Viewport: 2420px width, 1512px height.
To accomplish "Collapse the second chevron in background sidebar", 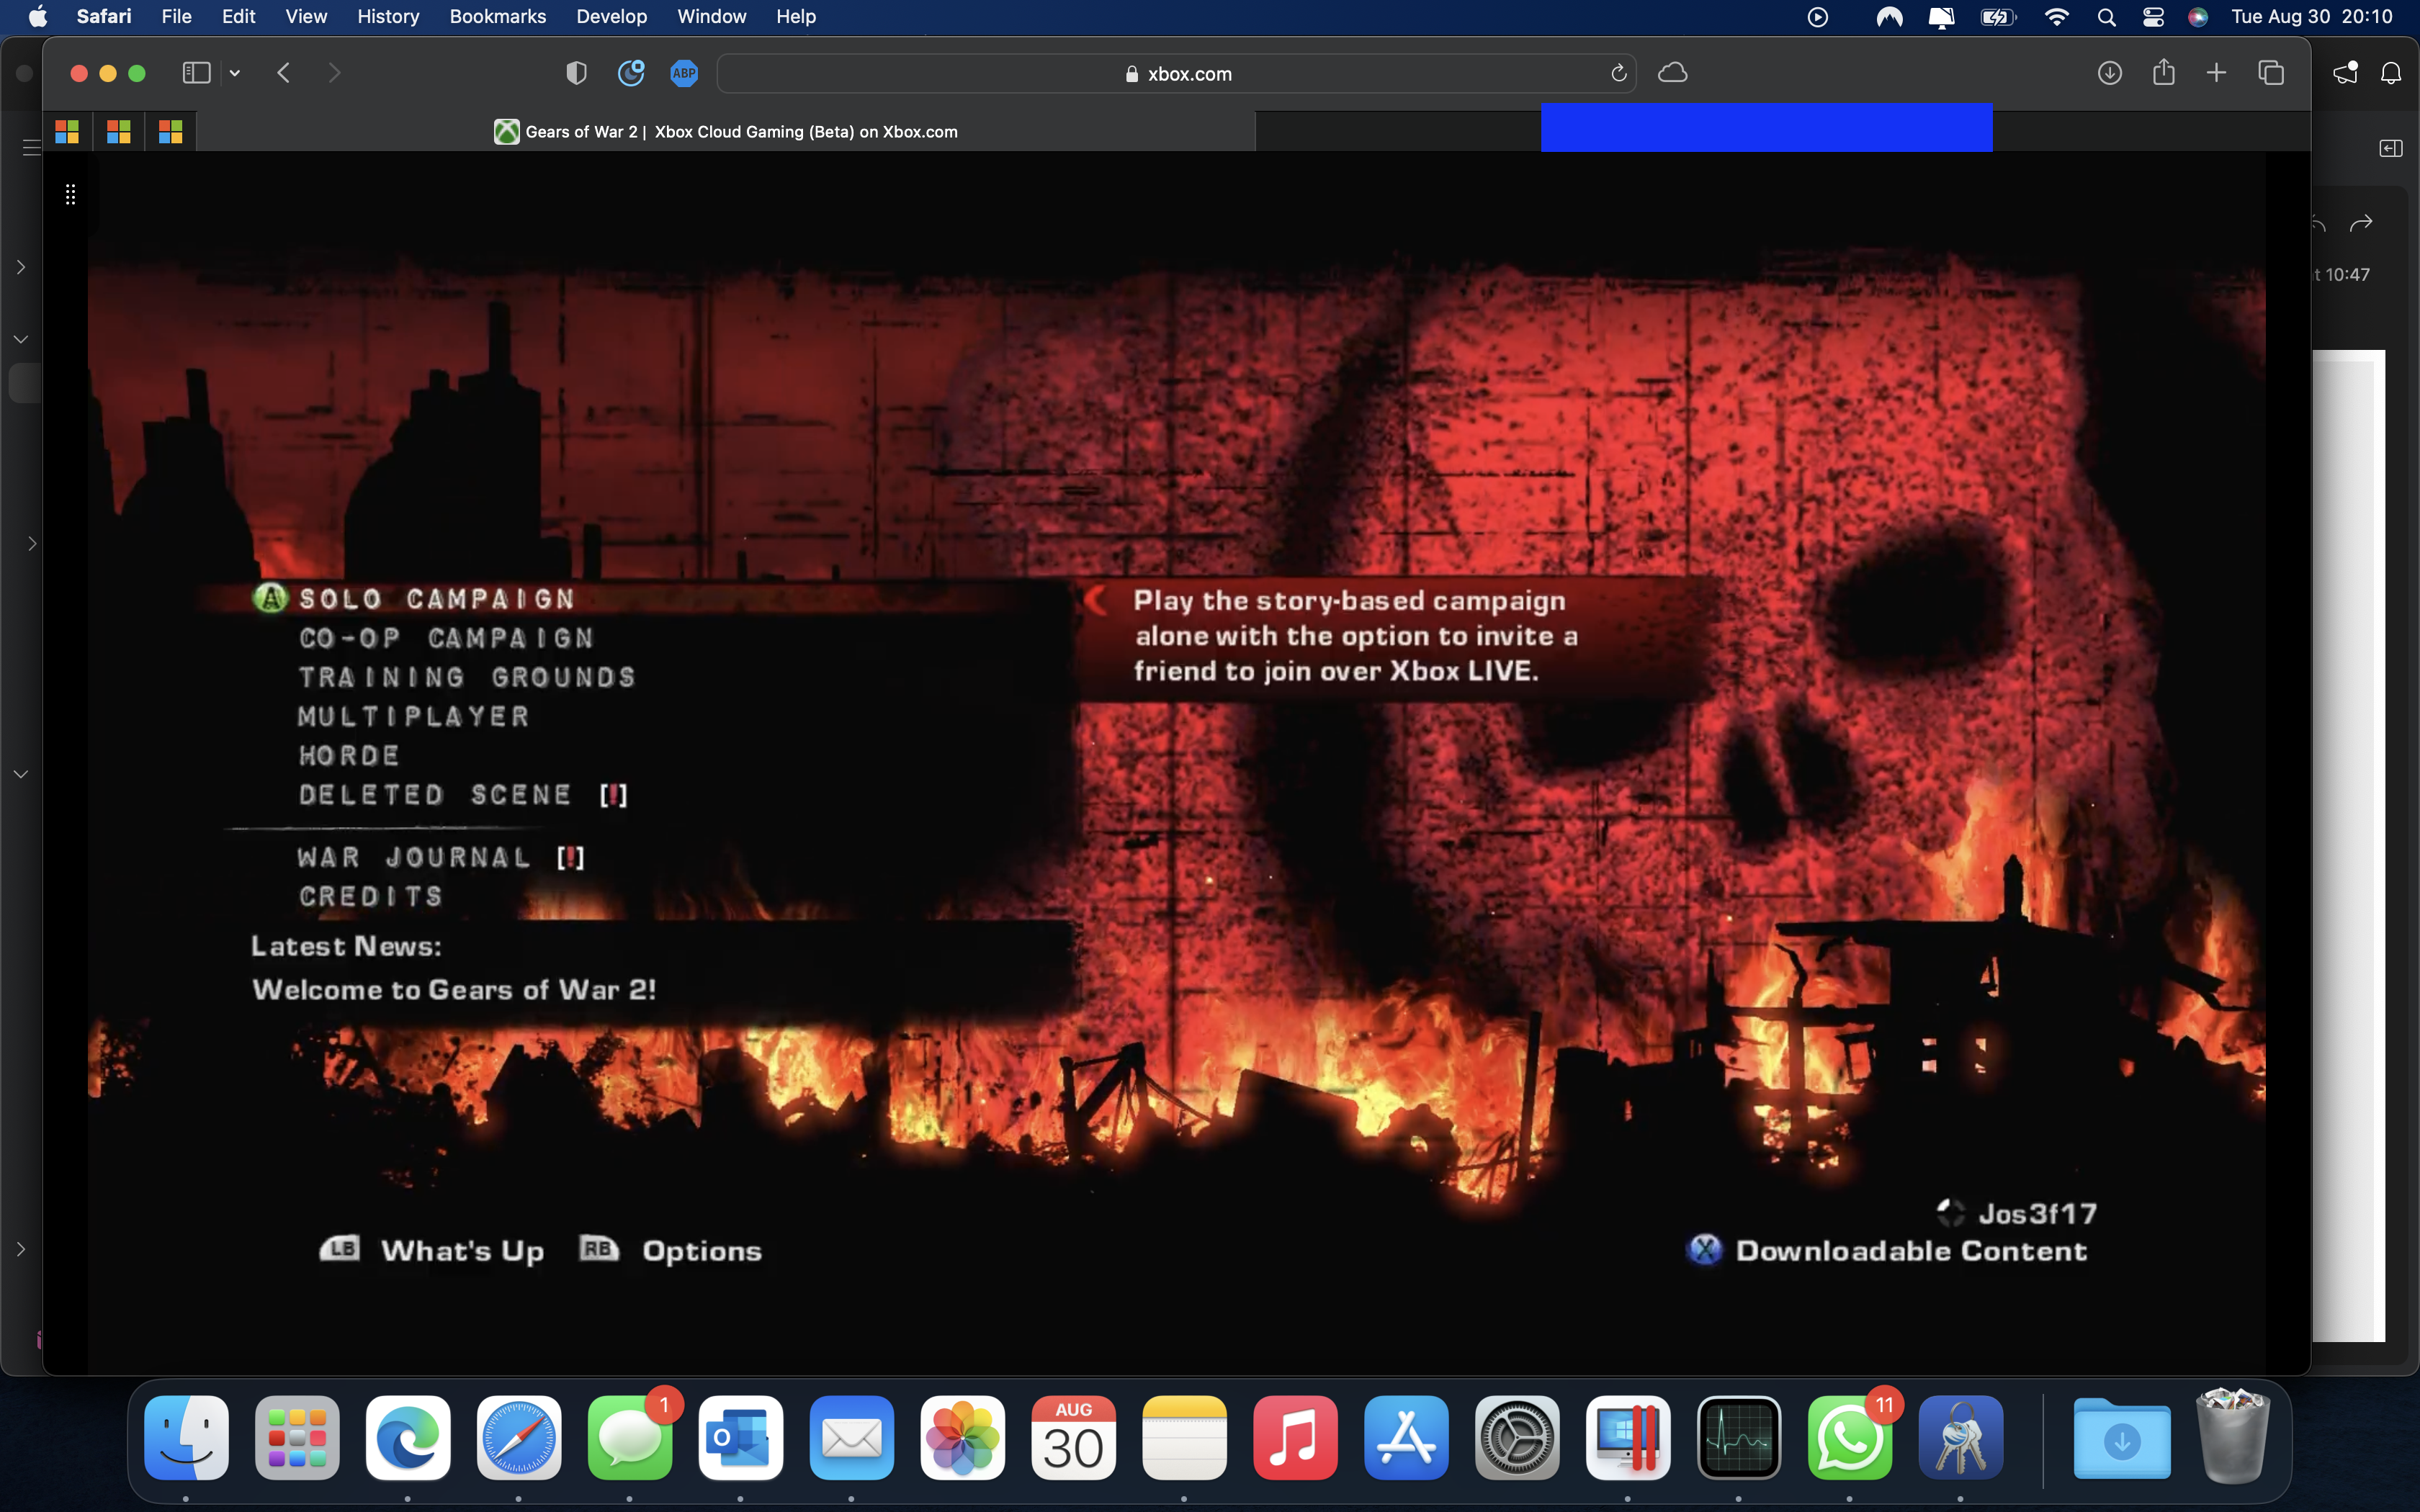I will (21, 339).
